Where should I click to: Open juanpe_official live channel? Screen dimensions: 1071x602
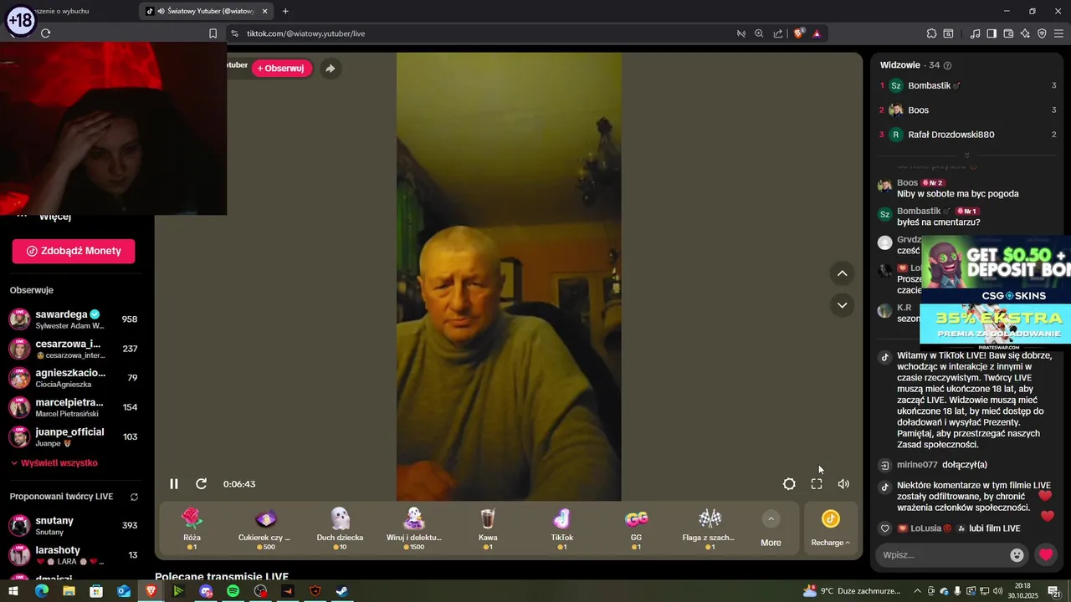74,436
